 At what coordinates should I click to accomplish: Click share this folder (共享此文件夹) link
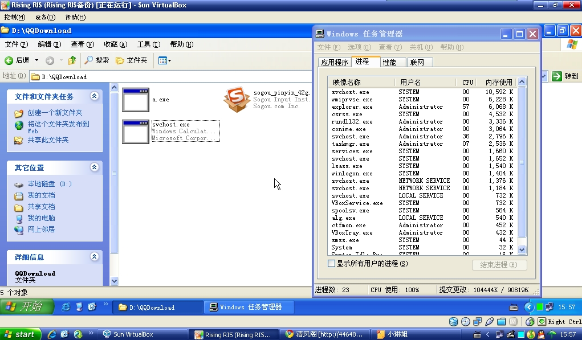tap(48, 140)
